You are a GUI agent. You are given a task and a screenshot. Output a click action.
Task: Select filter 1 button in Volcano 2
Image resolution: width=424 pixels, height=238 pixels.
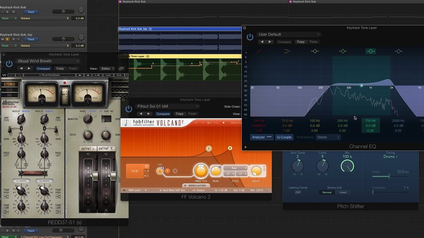coord(160,171)
